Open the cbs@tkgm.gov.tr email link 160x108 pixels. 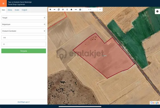pyautogui.click(x=24, y=102)
